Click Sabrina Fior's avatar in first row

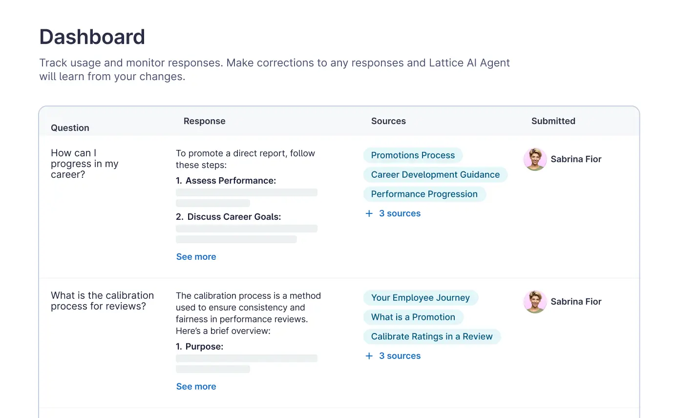(535, 159)
